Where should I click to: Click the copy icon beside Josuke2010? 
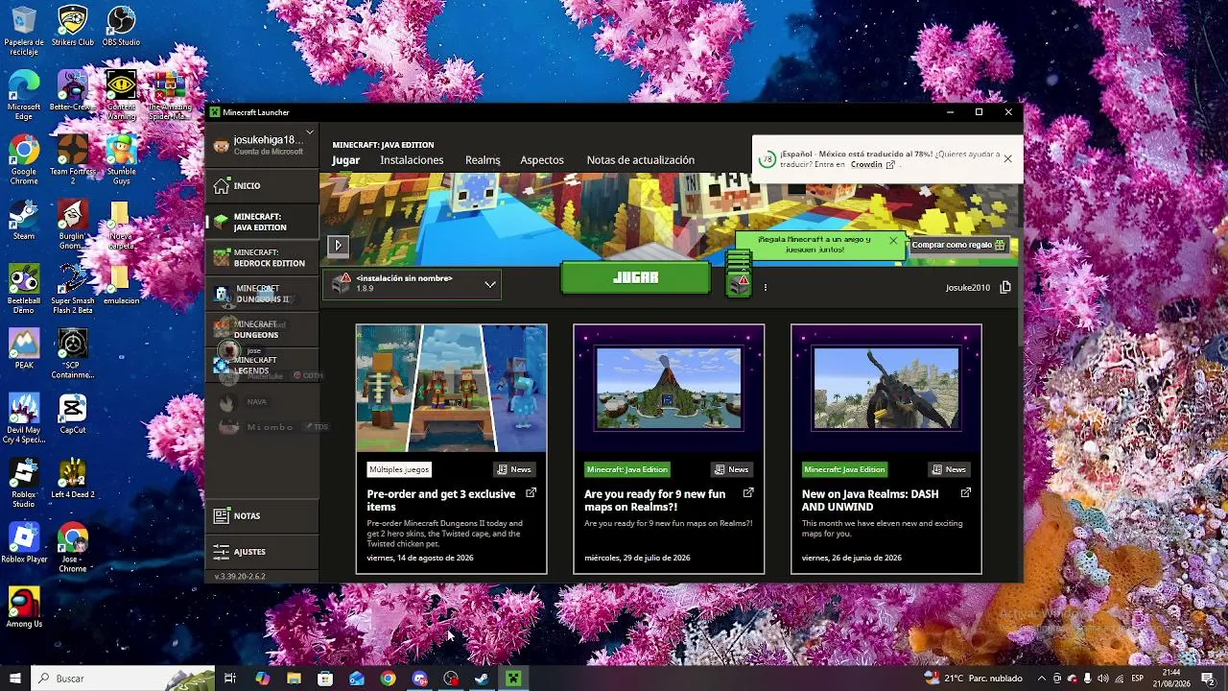coord(1005,287)
